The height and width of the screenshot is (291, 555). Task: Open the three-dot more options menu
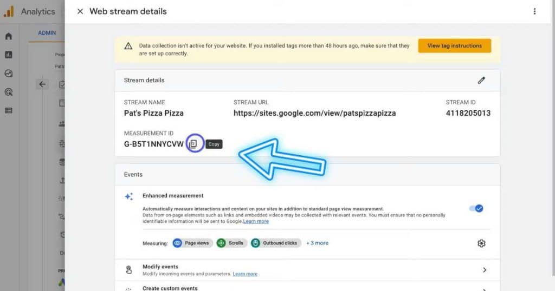(x=534, y=11)
